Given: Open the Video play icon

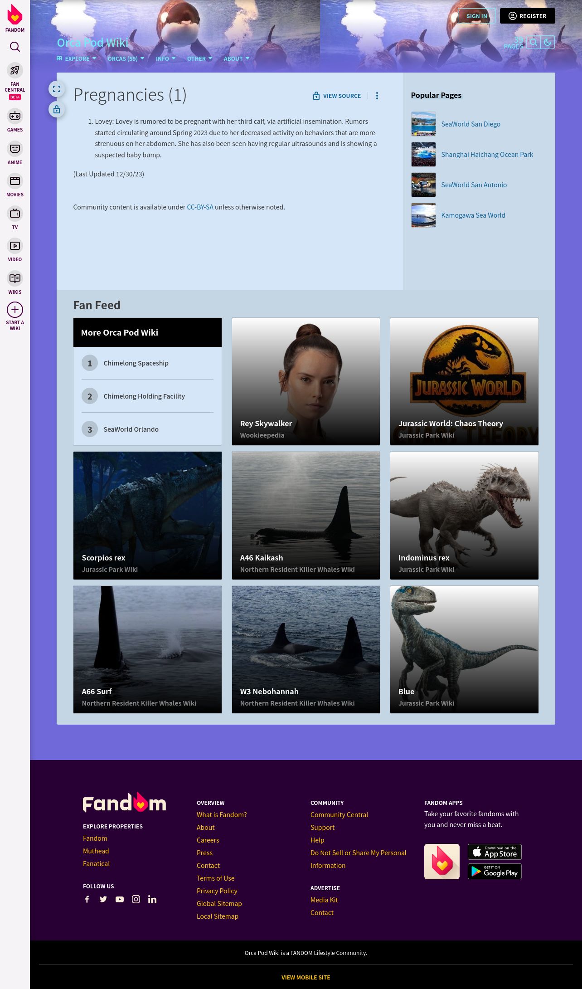Looking at the screenshot, I should click(15, 246).
